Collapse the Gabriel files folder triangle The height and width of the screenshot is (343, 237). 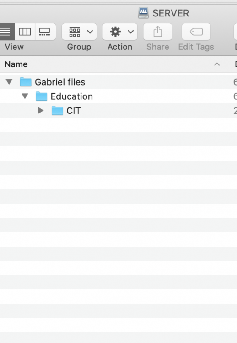pos(9,82)
